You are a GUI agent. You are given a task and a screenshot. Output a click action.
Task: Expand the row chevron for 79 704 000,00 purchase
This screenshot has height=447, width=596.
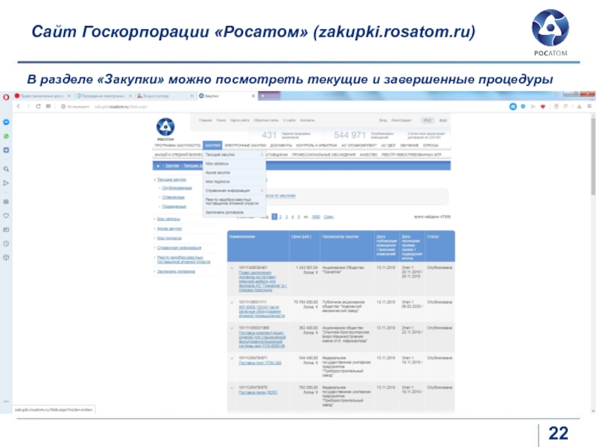click(232, 302)
